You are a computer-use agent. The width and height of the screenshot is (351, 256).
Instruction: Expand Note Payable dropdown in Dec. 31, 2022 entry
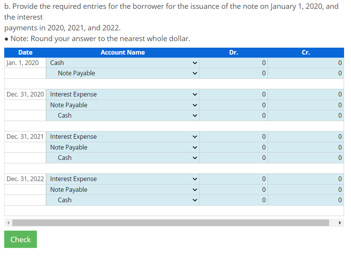123,190
